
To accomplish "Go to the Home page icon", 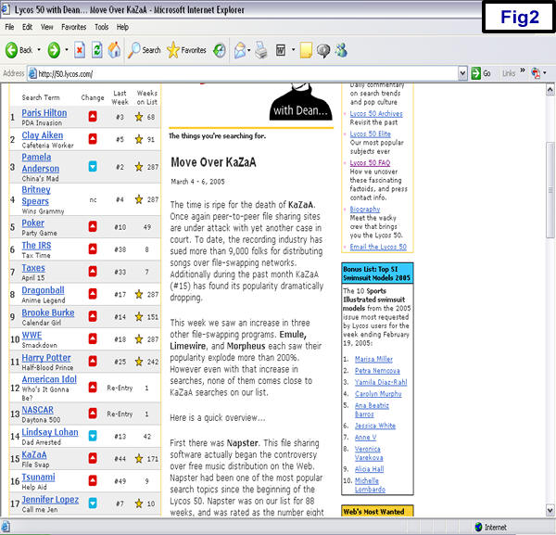I will click(x=114, y=50).
